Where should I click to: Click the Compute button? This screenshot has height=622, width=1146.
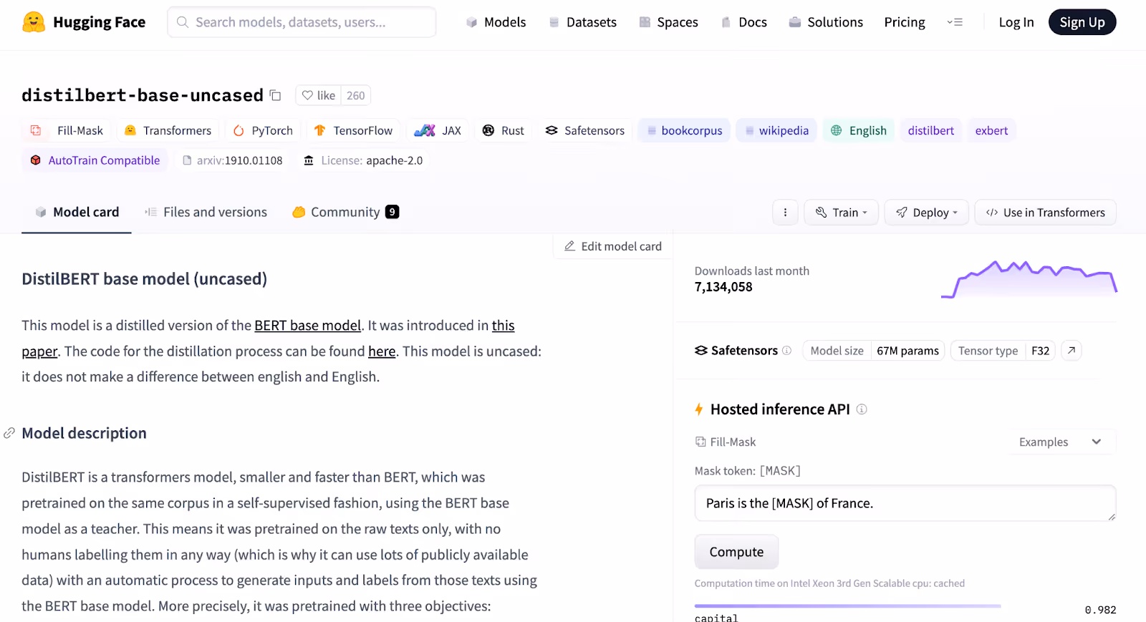pyautogui.click(x=736, y=552)
